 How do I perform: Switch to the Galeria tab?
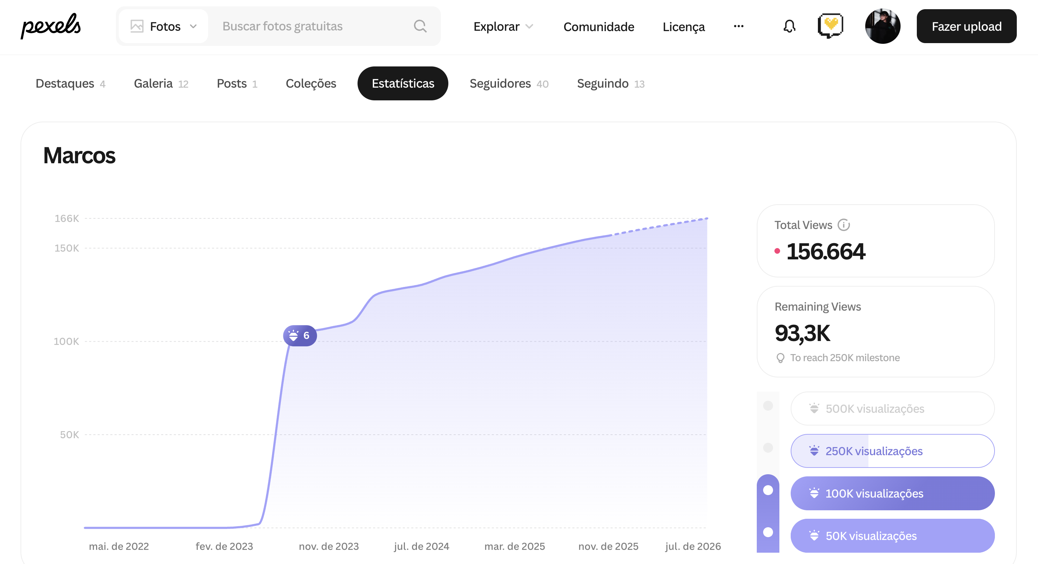[161, 83]
